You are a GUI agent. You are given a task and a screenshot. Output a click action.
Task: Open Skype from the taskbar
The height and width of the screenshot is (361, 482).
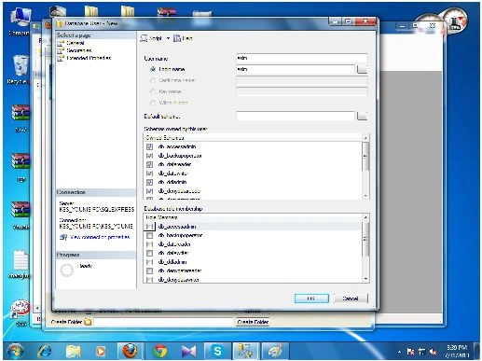217,352
